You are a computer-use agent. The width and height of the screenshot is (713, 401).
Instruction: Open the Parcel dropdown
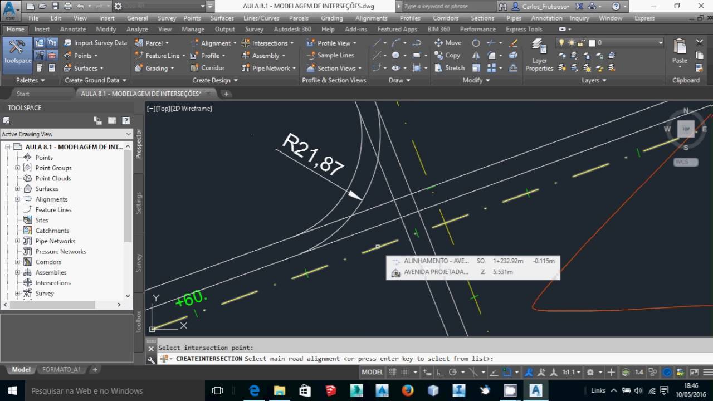[152, 43]
